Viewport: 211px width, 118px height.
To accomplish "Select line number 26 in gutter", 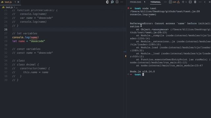I will click(6, 29).
